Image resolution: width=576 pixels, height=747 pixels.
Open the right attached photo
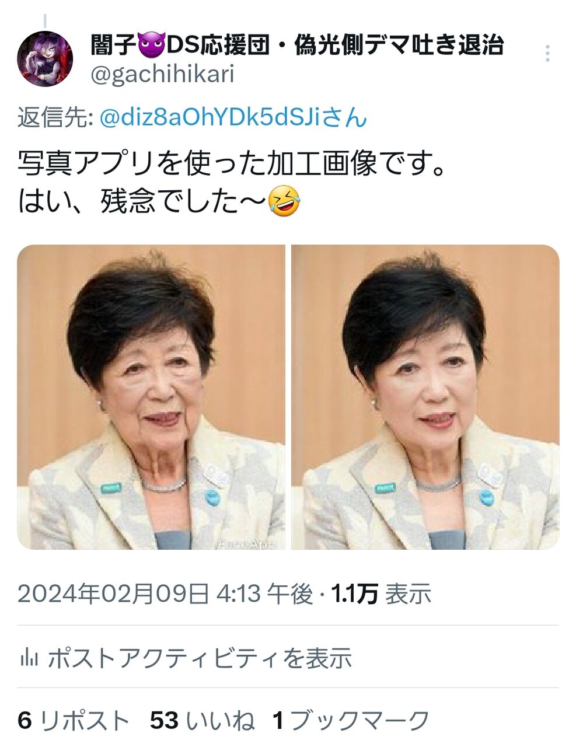coord(425,397)
